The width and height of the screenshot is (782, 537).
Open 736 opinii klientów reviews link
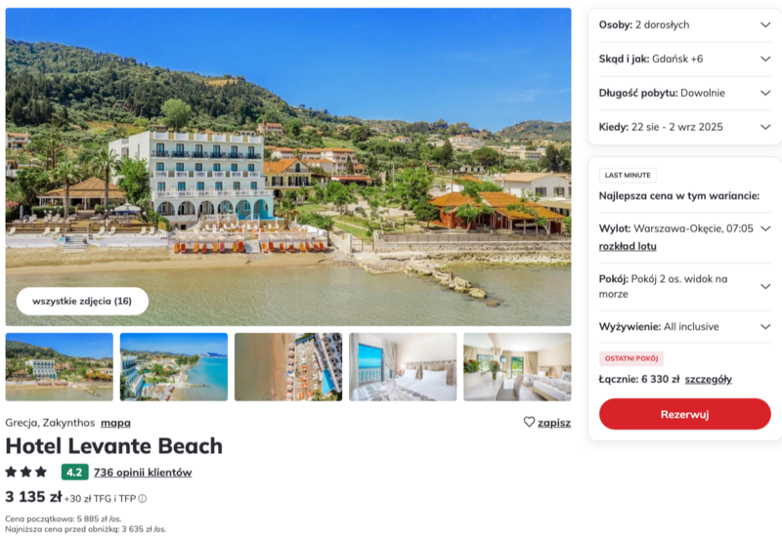(x=143, y=473)
